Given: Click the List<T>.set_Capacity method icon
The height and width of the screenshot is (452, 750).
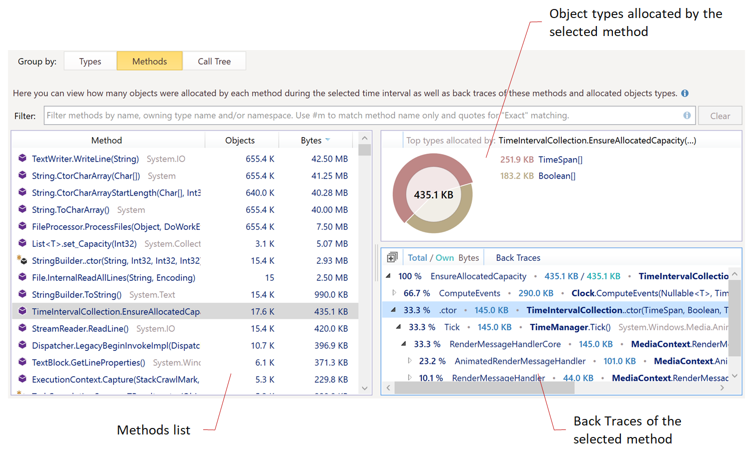Looking at the screenshot, I should pos(23,244).
